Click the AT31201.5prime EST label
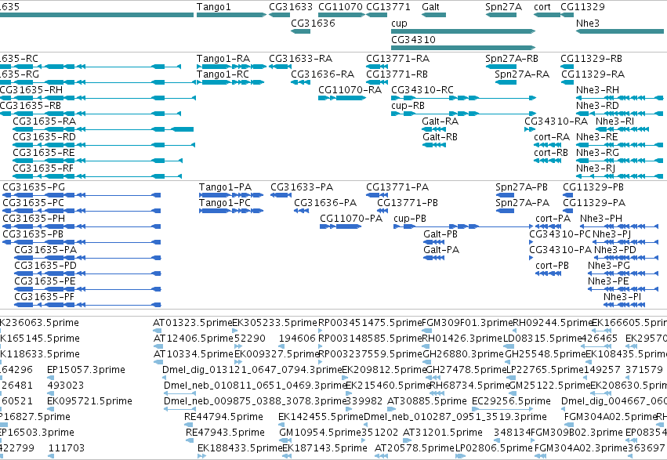Viewport: 667px width, 460px height. [x=442, y=433]
